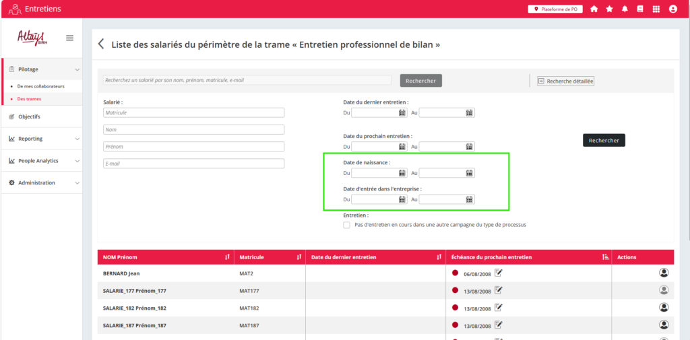Select "Des trames" menu item

coord(29,99)
